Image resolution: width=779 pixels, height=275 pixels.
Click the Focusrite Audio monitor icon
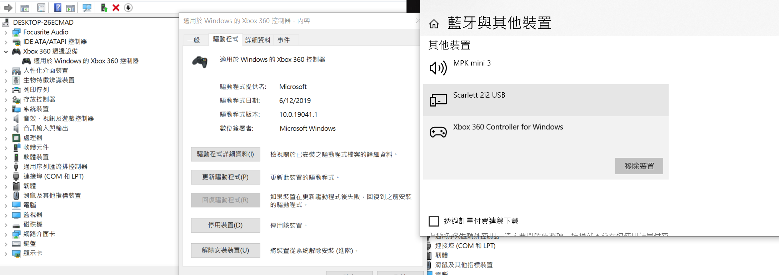(x=16, y=32)
